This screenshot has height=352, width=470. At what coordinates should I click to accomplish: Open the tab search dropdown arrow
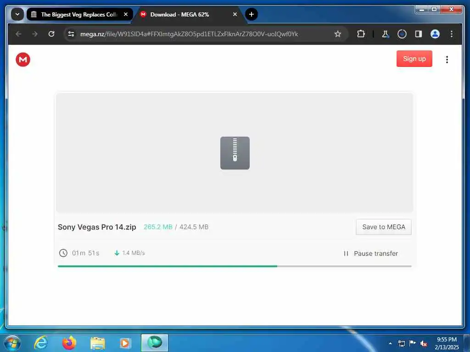[17, 14]
